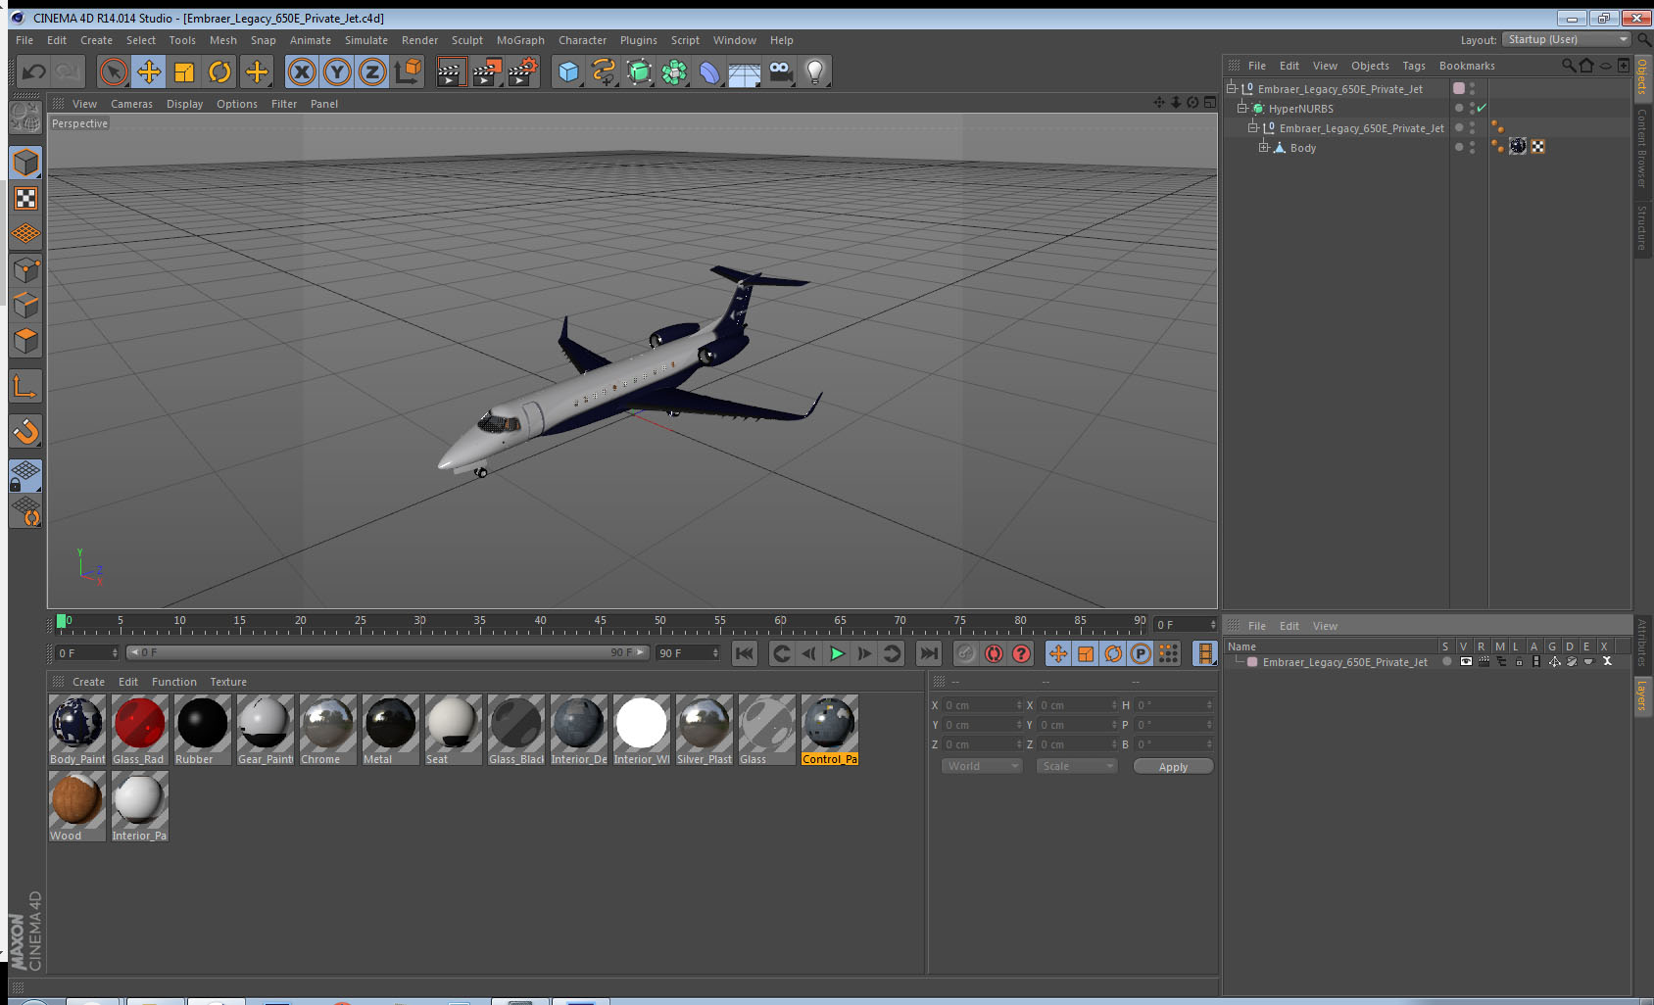
Task: Switch to Texture mode checker icon
Action: (25, 199)
